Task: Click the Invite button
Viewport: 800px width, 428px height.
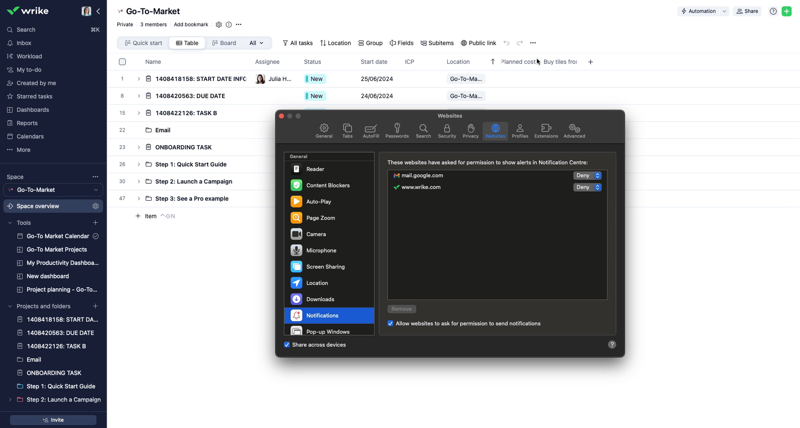Action: [x=53, y=420]
